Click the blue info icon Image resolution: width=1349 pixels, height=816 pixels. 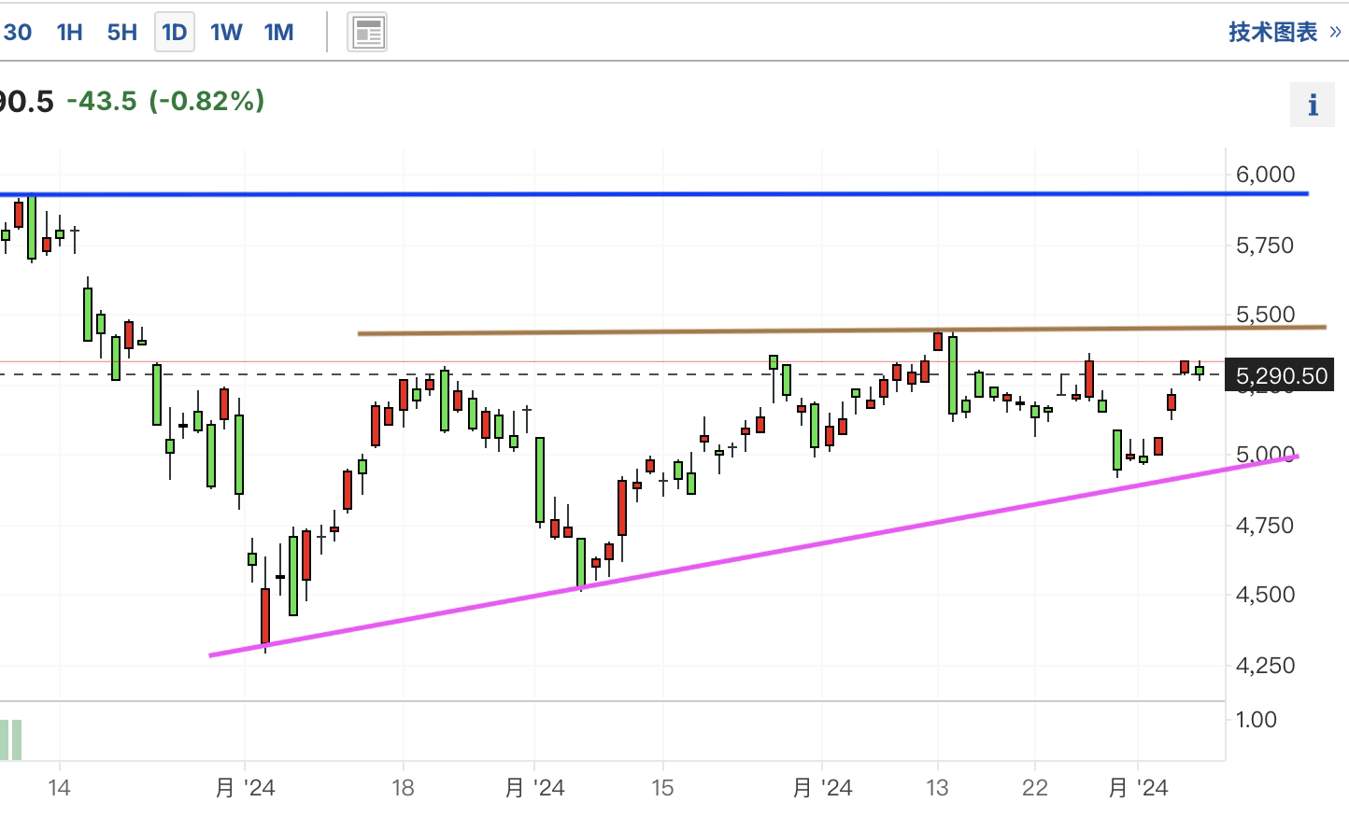[x=1313, y=105]
